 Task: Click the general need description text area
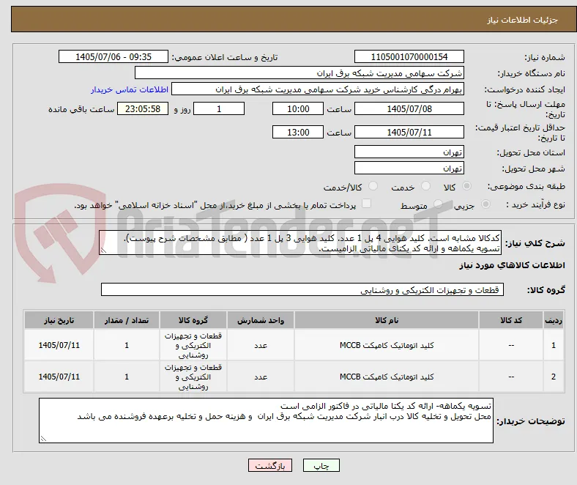pyautogui.click(x=300, y=242)
